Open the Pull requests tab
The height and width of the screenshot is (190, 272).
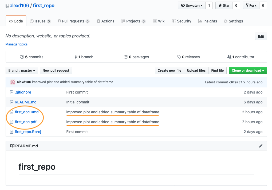pos(73,21)
